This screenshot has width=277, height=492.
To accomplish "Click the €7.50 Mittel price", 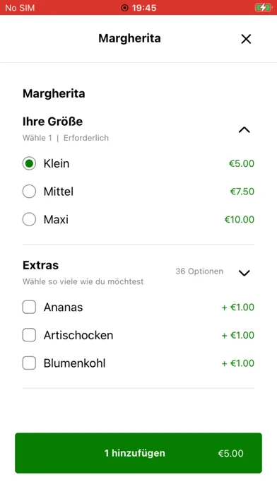I will (242, 192).
